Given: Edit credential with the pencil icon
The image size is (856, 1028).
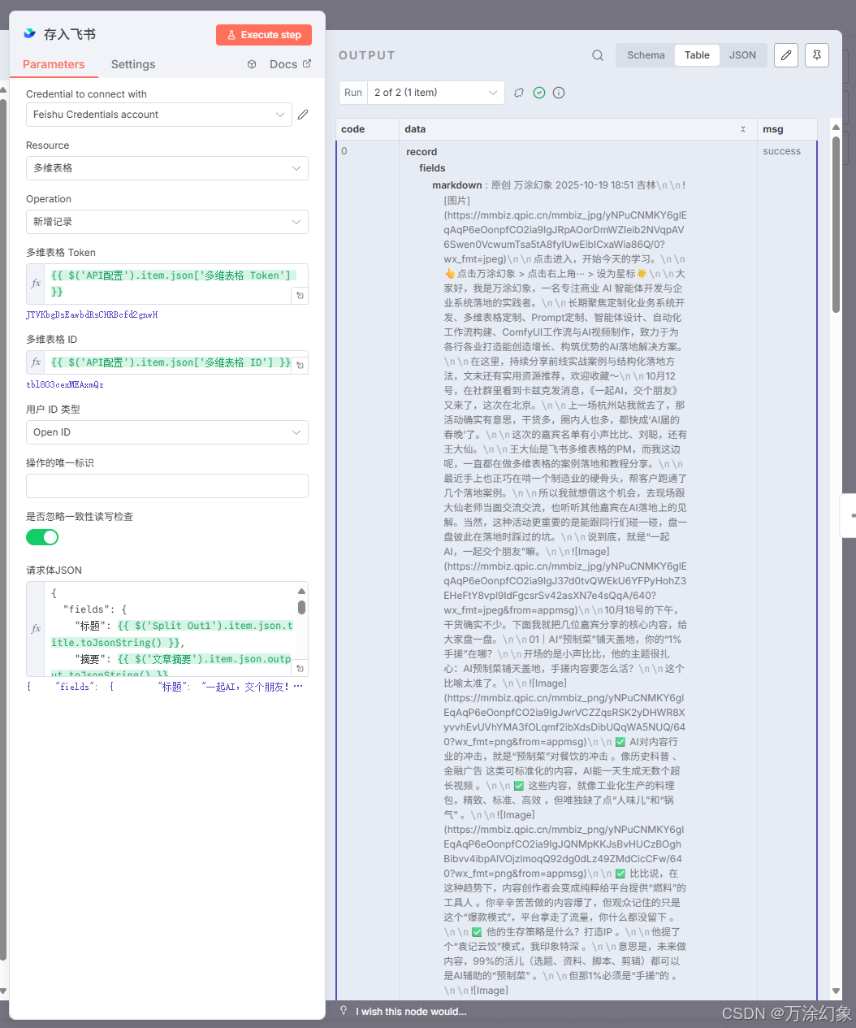Looking at the screenshot, I should [x=303, y=115].
